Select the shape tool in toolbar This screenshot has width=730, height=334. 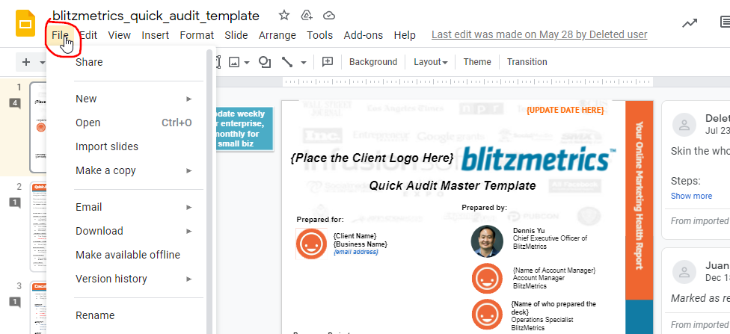265,62
